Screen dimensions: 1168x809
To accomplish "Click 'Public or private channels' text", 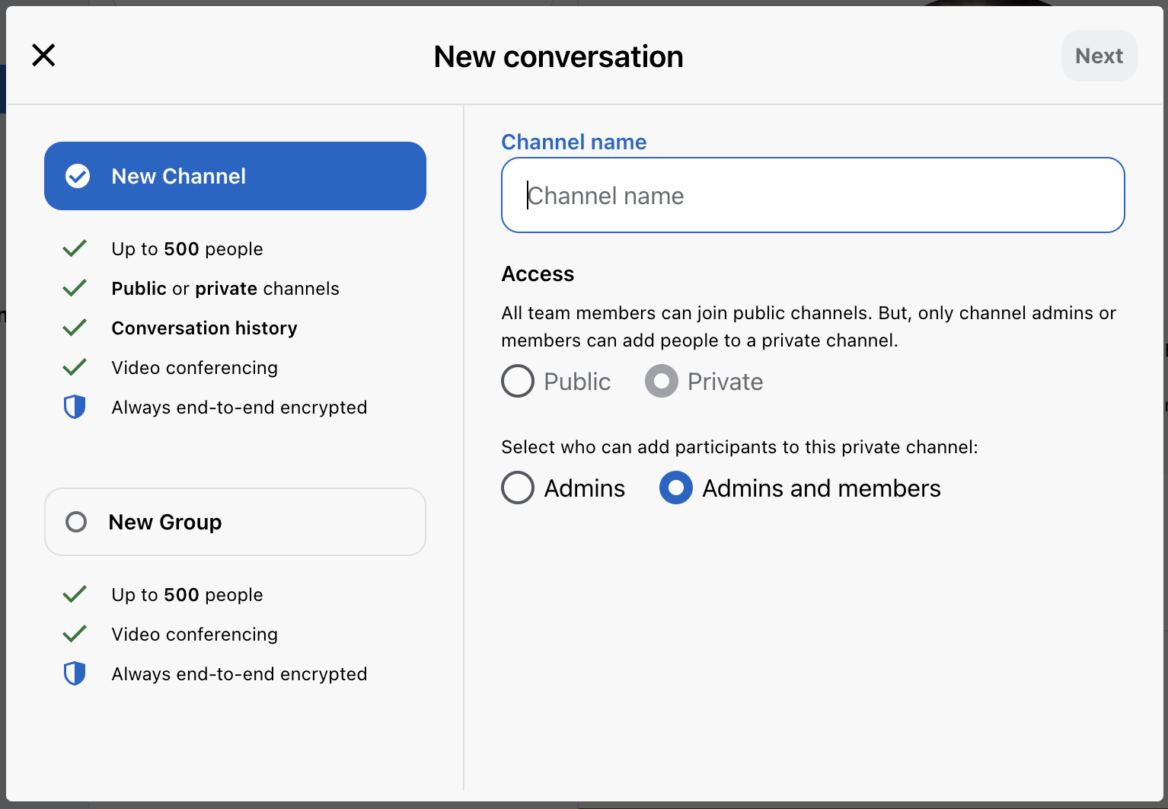I will (225, 288).
